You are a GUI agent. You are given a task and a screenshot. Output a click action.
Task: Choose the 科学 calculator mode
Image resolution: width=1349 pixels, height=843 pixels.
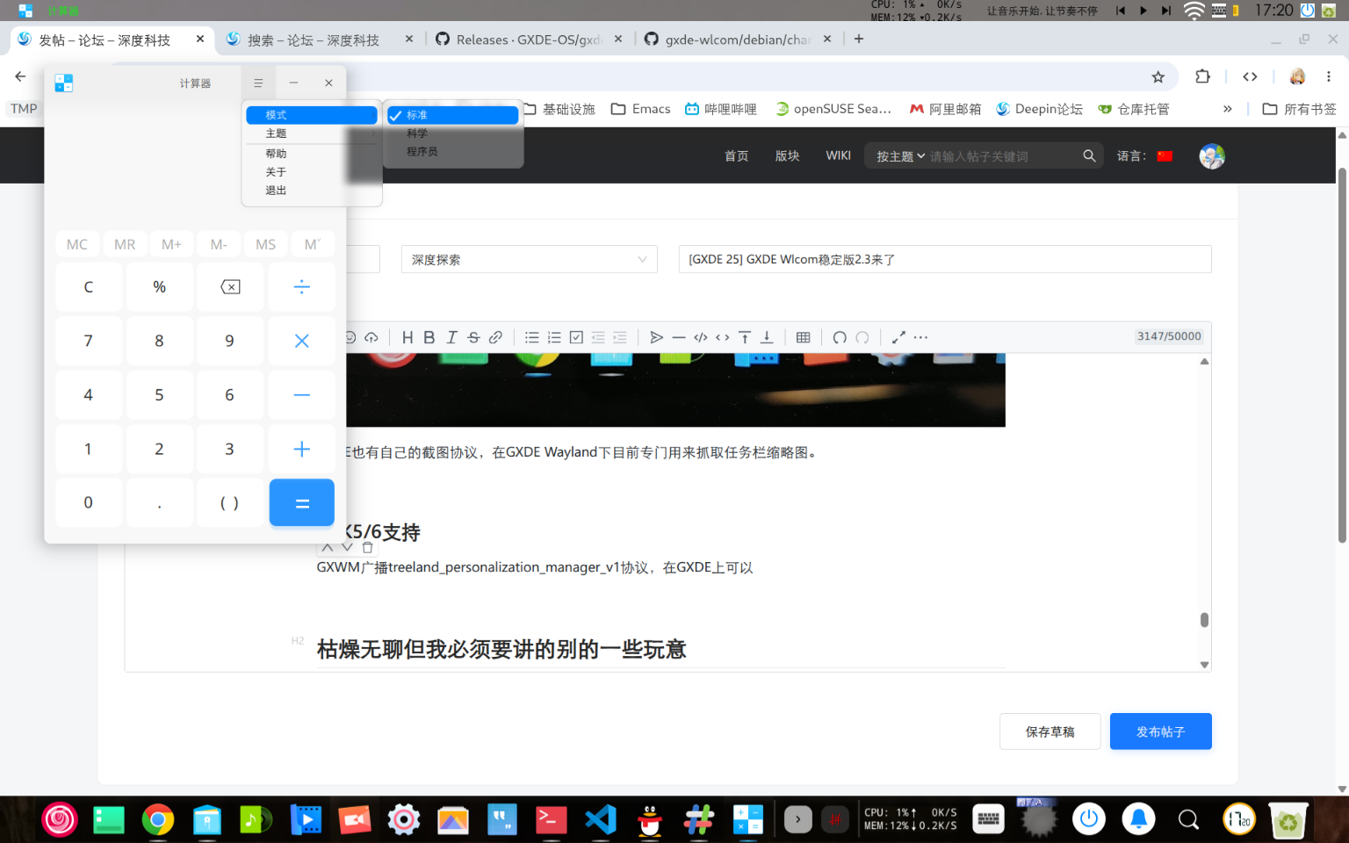[x=452, y=133]
